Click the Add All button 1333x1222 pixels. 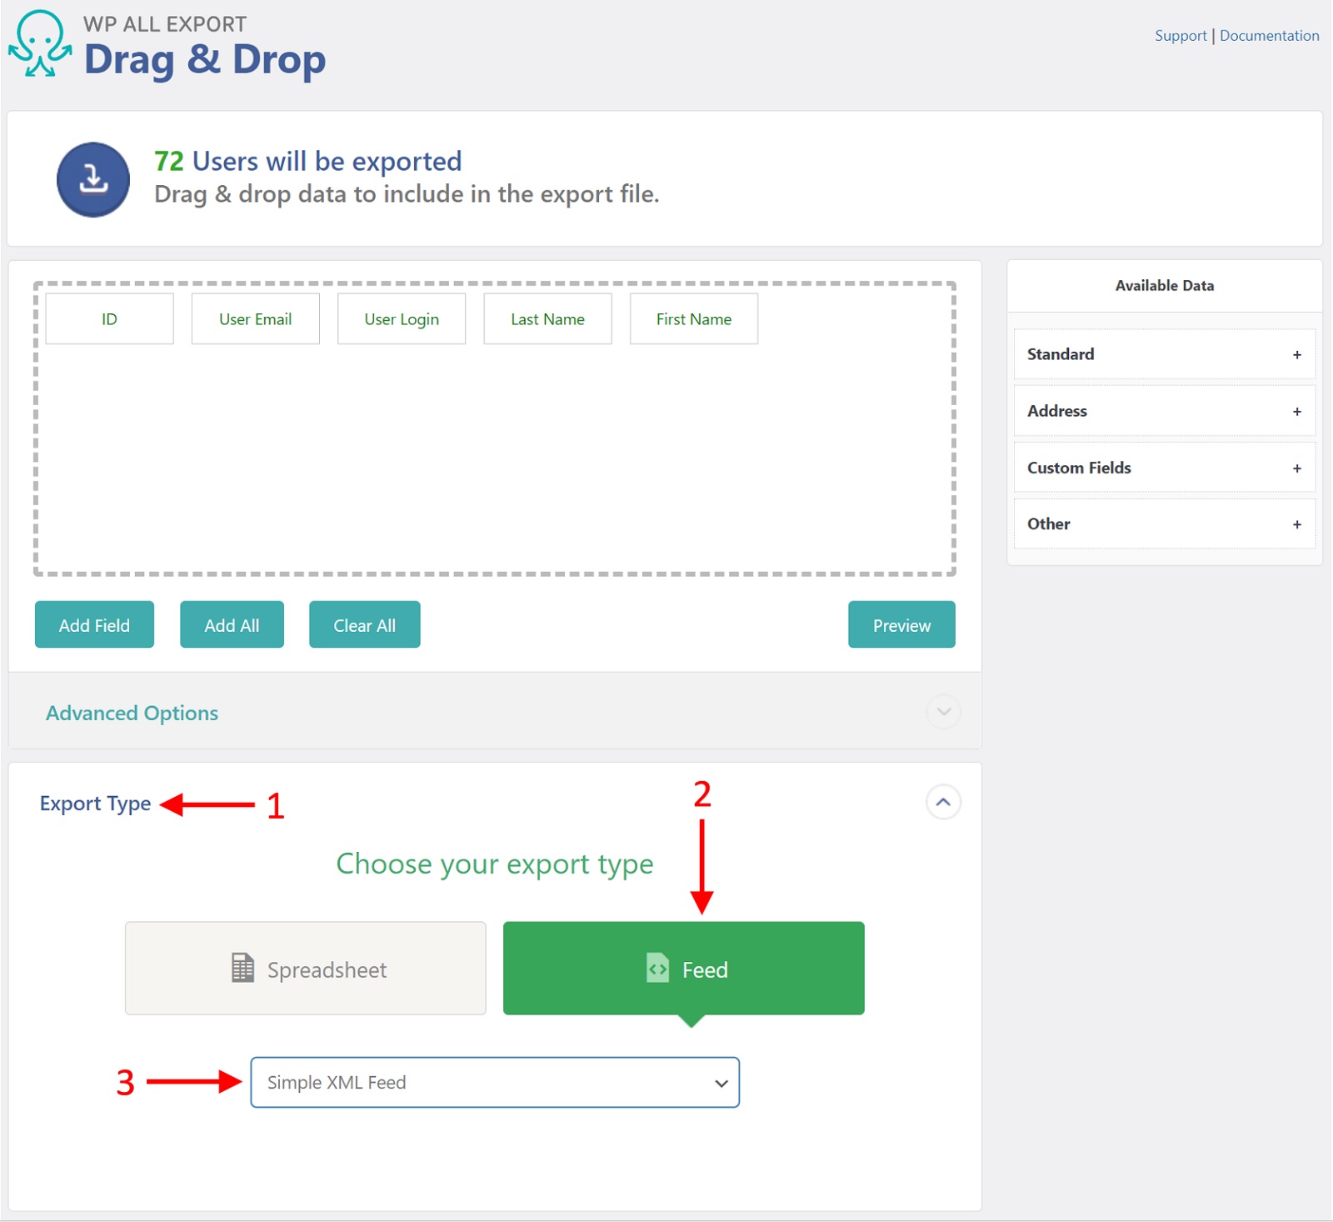(x=232, y=624)
